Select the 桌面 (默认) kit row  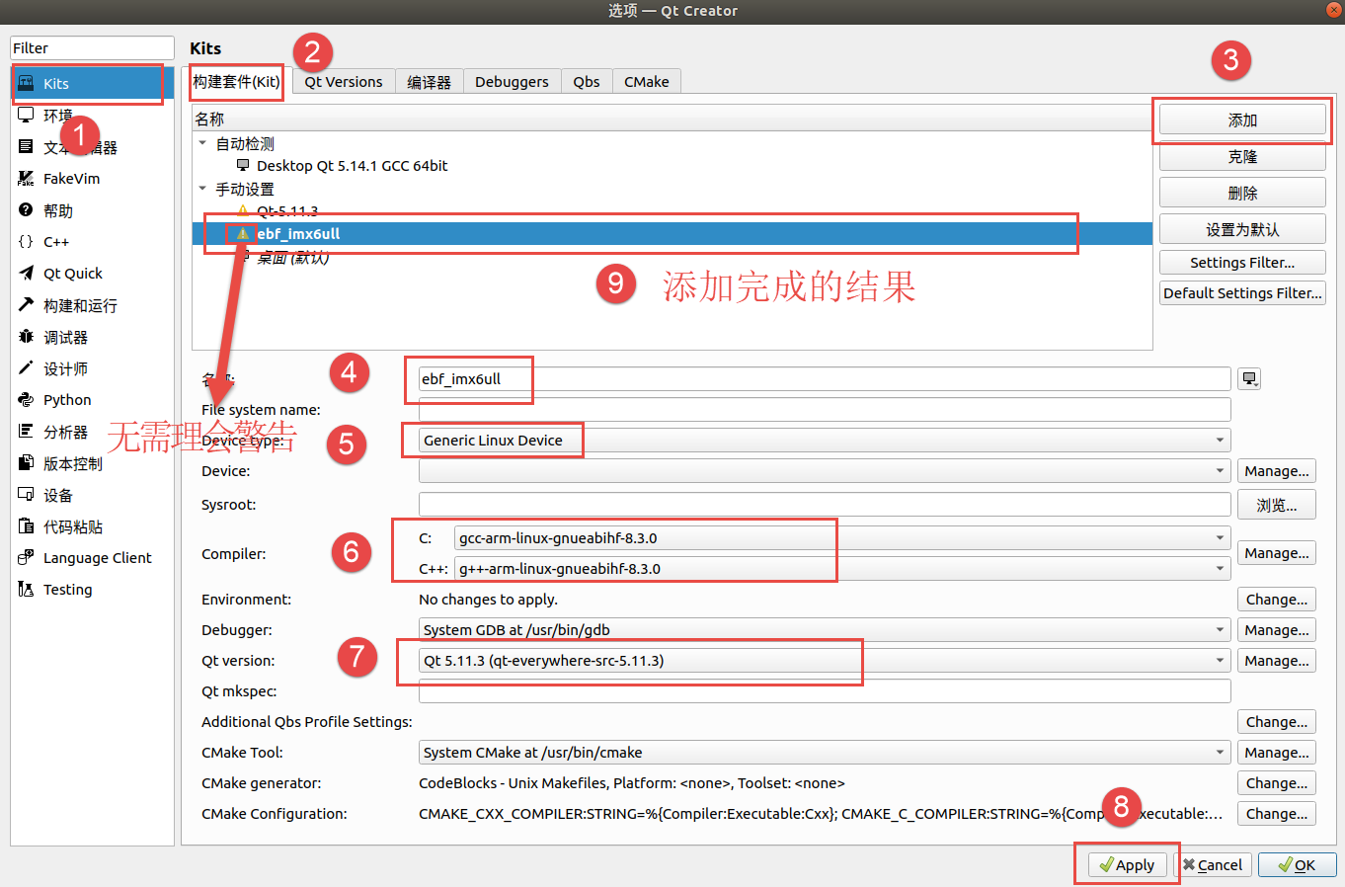pos(672,257)
